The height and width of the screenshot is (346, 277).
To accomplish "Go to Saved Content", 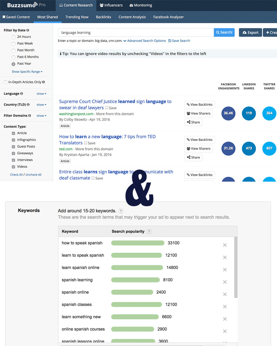I will (16, 17).
